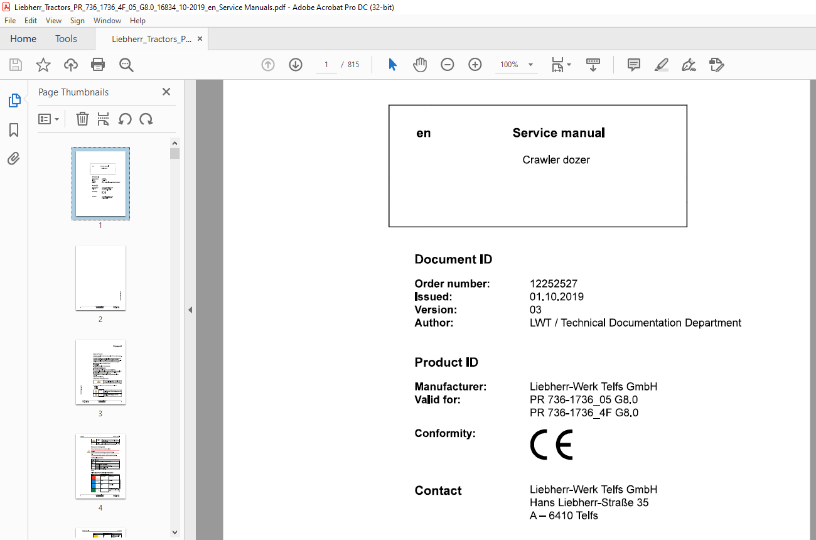816x540 pixels.
Task: Rotate page counterclockwise
Action: (x=125, y=119)
